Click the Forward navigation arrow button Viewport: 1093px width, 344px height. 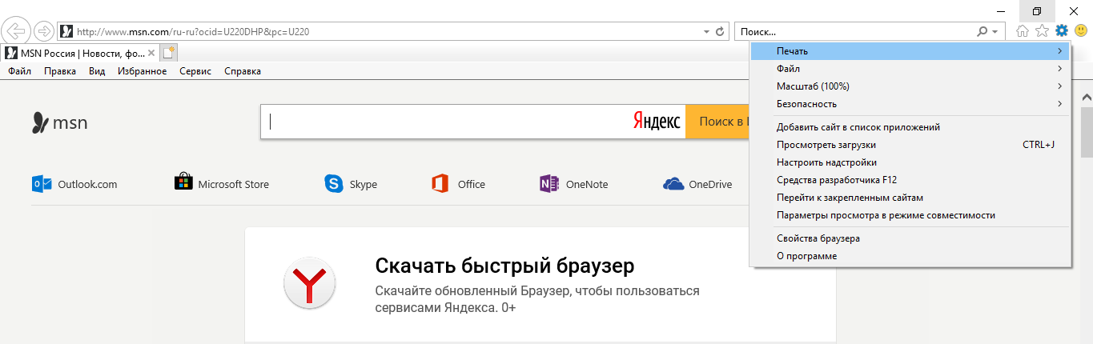pyautogui.click(x=44, y=32)
